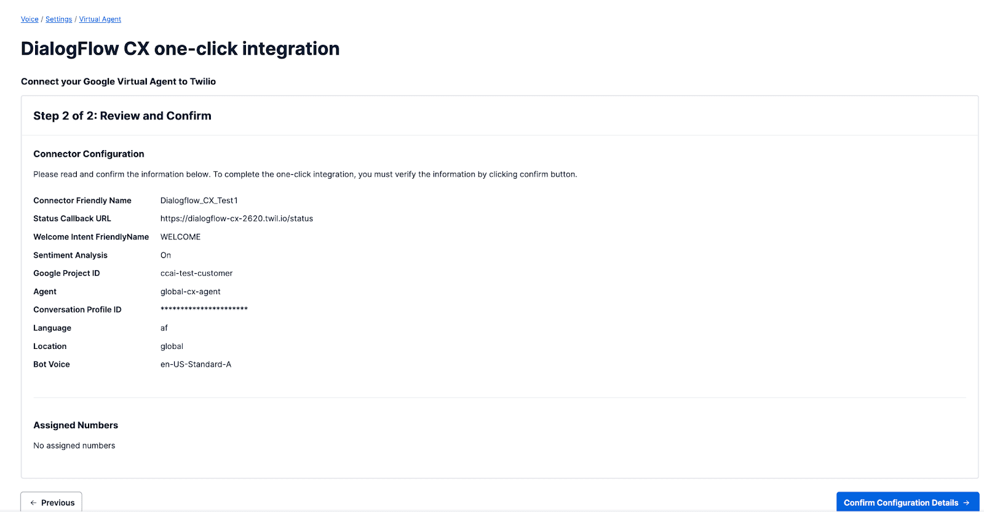Viewport: 984px width, 512px height.
Task: Click the No assigned numbers text
Action: click(74, 445)
